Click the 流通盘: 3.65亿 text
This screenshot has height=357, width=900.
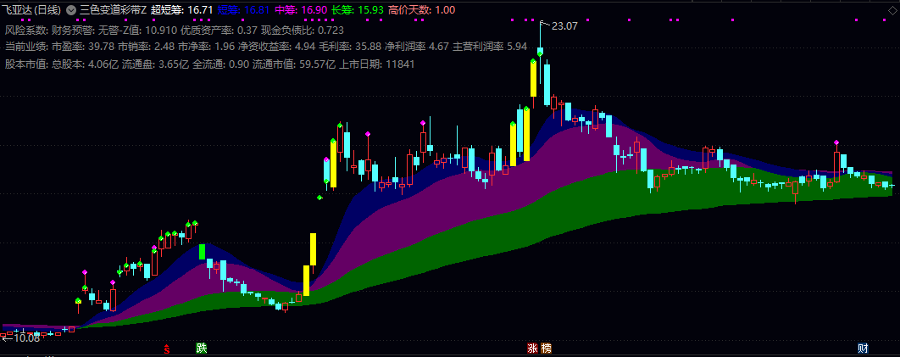coord(155,64)
